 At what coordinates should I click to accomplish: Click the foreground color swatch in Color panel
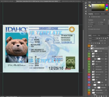click(89, 5)
